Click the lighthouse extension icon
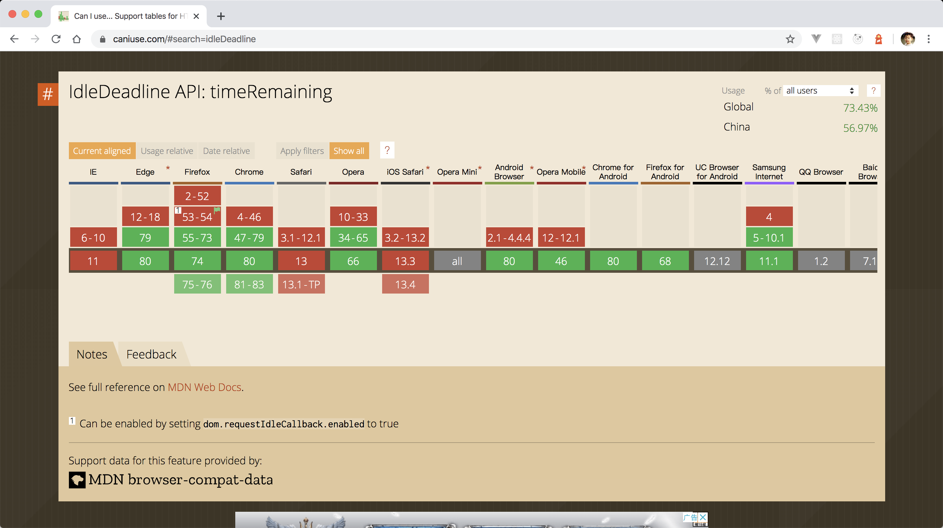This screenshot has width=943, height=528. 878,39
